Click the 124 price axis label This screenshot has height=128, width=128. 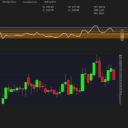(x=120, y=88)
